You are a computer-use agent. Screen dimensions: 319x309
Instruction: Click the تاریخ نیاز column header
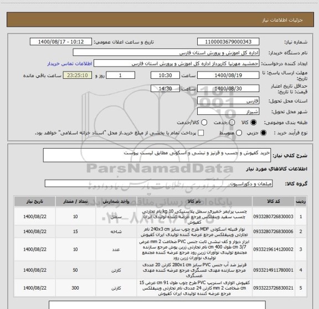[35, 201]
